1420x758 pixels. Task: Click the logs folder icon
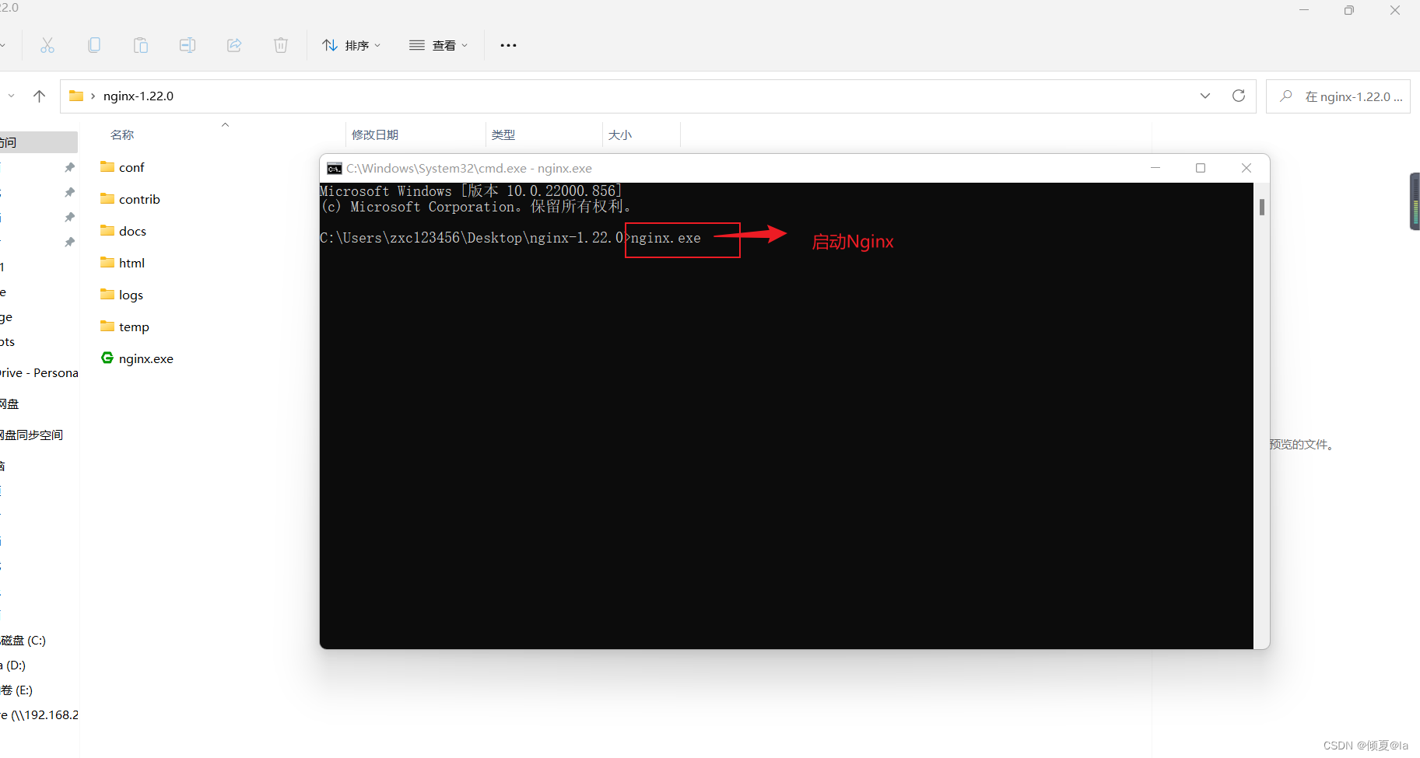click(107, 294)
